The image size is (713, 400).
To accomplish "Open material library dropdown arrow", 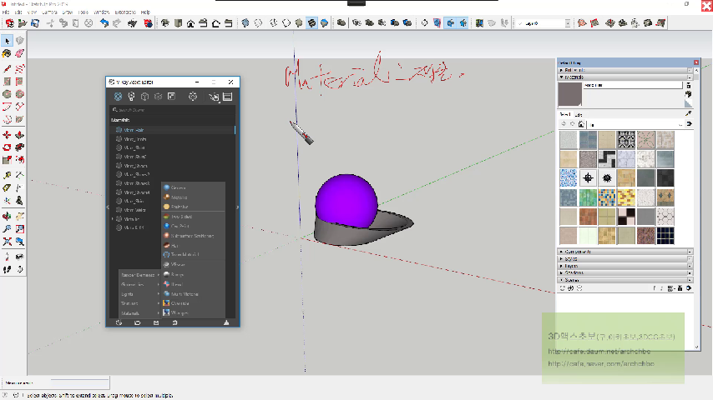I will click(680, 124).
